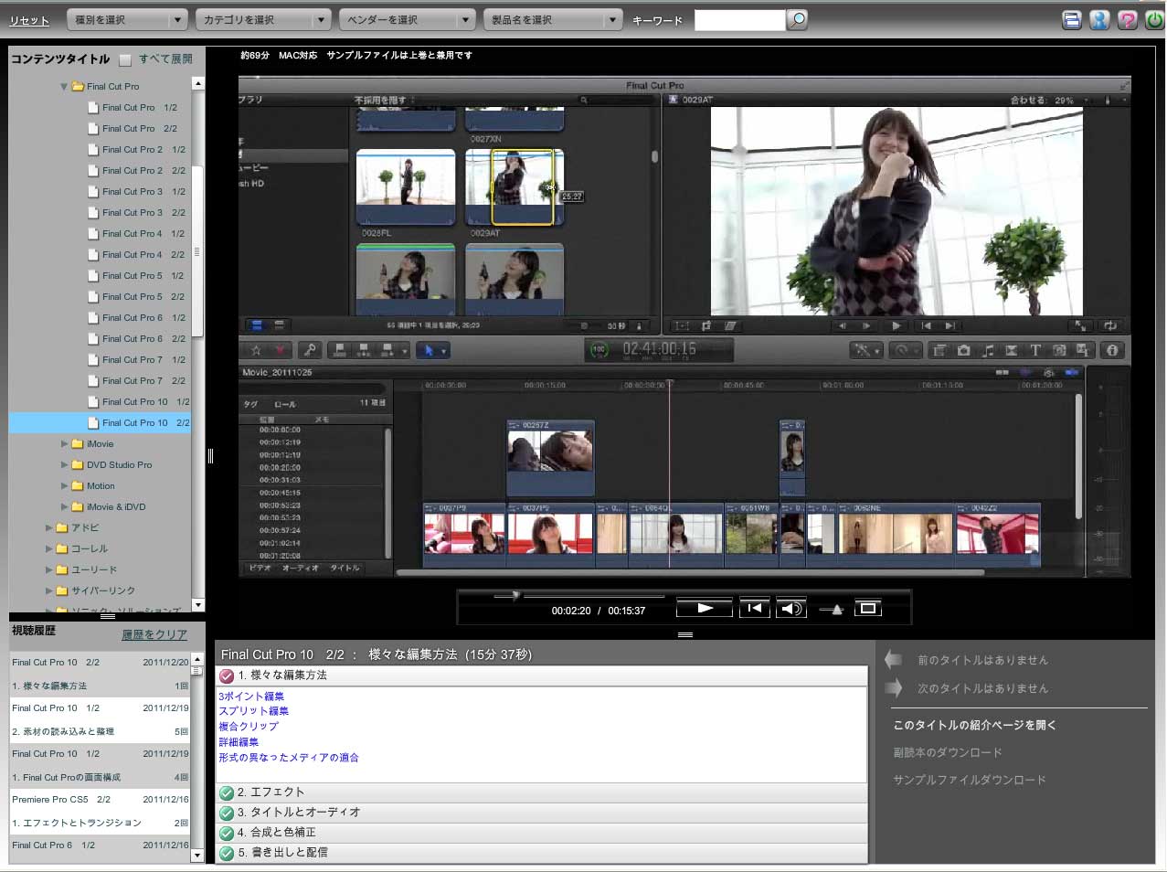Click the green power logout icon

point(1154,20)
